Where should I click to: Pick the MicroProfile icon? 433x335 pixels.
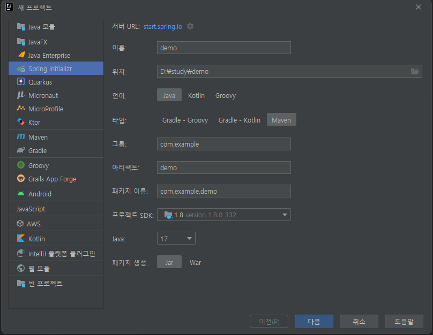click(21, 109)
